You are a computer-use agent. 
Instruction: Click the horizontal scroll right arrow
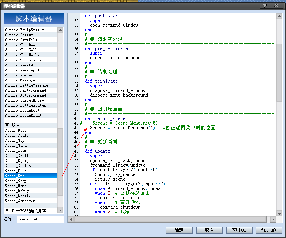tap(273, 219)
